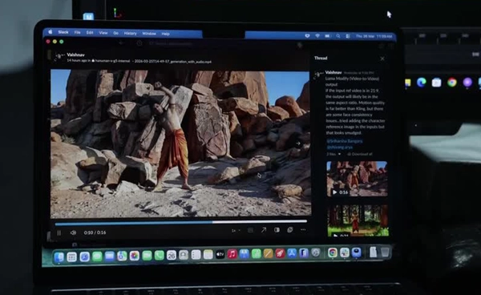Click the pop-out arrow icon in video controls
Image resolution: width=481 pixels, height=295 pixels.
point(264,230)
